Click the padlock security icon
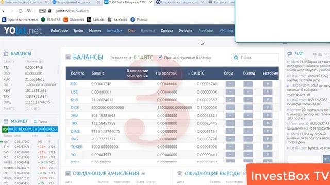330x185 pixels. point(49,11)
